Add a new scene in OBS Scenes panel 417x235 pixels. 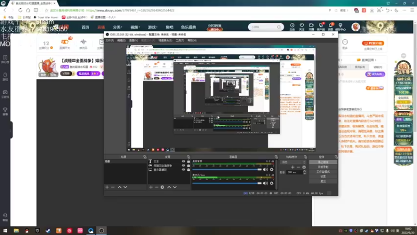[107, 187]
